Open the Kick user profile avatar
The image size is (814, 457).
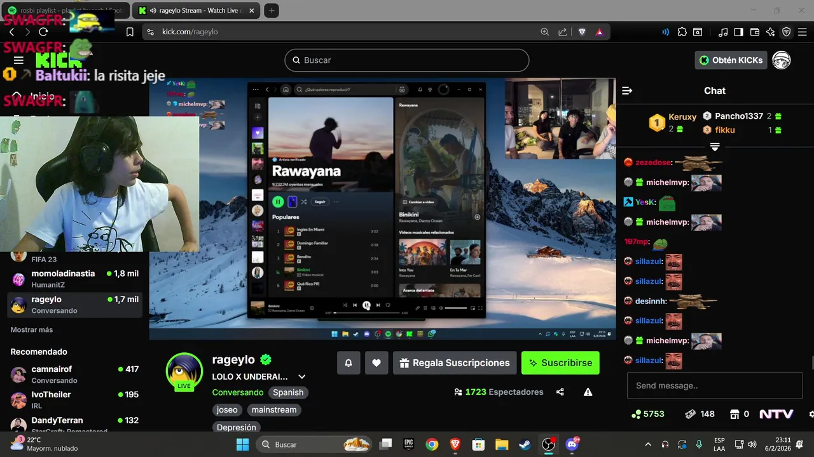(781, 60)
